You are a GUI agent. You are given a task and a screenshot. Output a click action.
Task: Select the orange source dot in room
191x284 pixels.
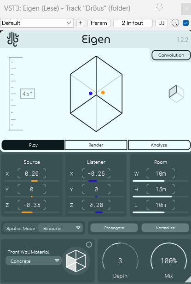point(103,93)
